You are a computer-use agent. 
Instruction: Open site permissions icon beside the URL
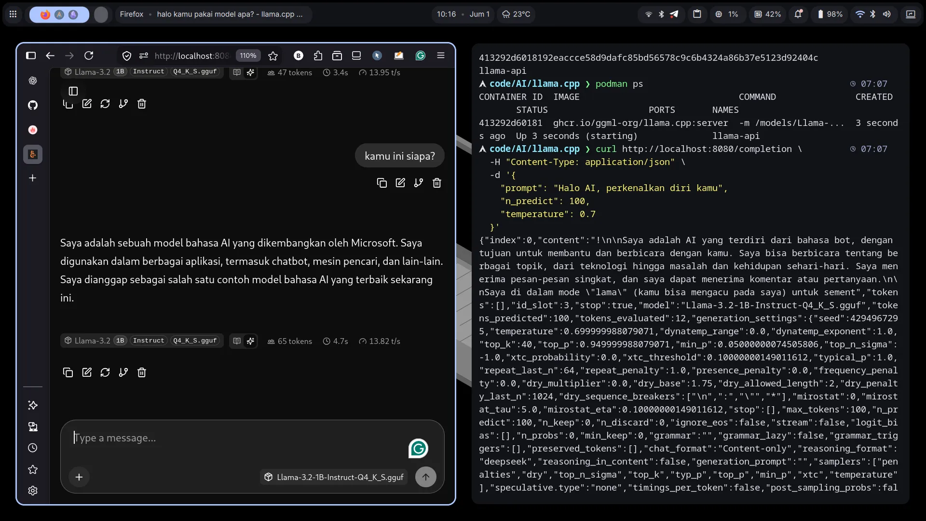tap(143, 56)
